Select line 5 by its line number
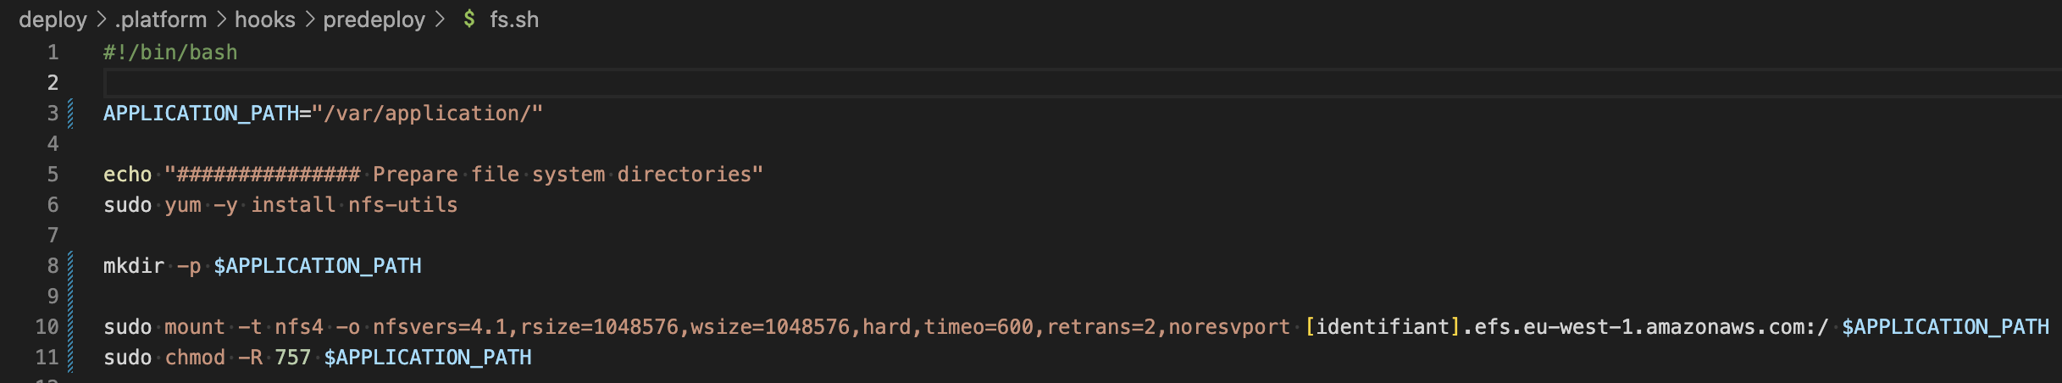The width and height of the screenshot is (2062, 383). pos(53,175)
